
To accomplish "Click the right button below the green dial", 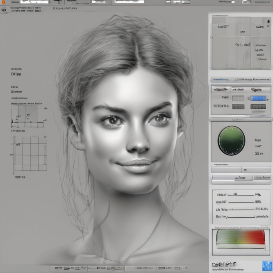I will click(x=262, y=177).
